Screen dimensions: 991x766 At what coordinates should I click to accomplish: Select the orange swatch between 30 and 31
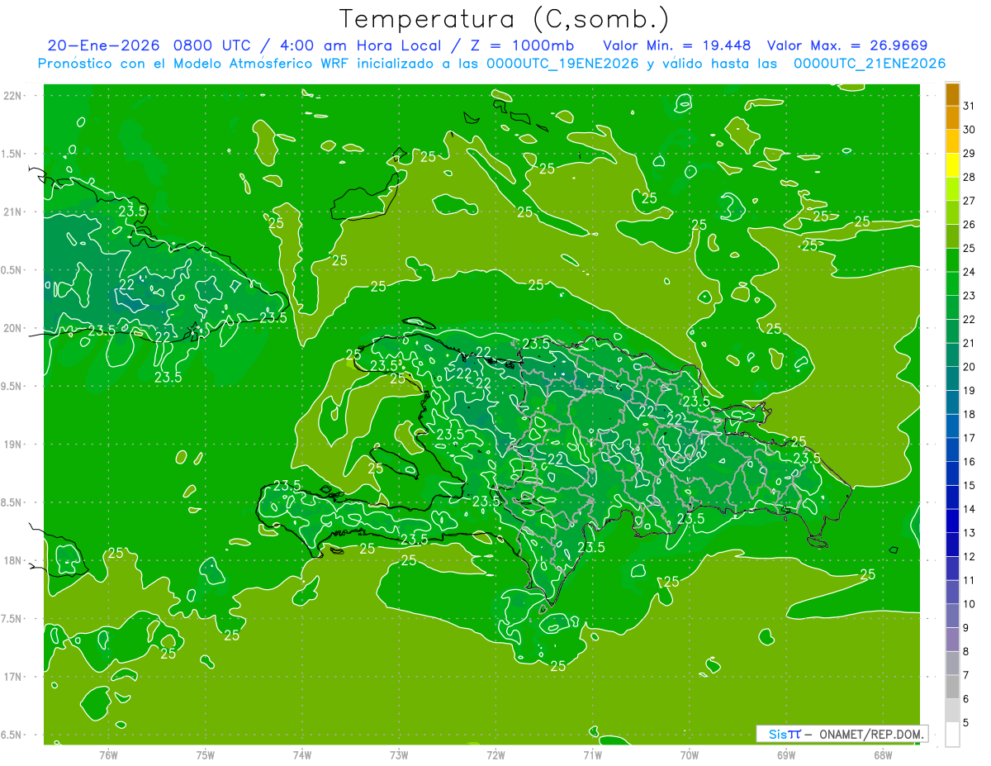(952, 117)
